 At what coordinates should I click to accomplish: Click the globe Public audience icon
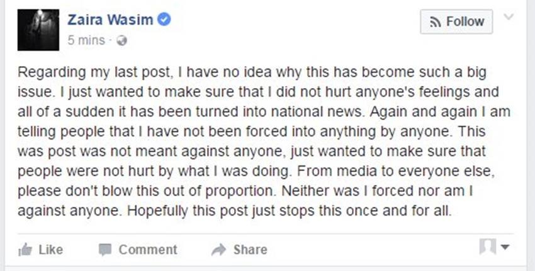tap(122, 41)
